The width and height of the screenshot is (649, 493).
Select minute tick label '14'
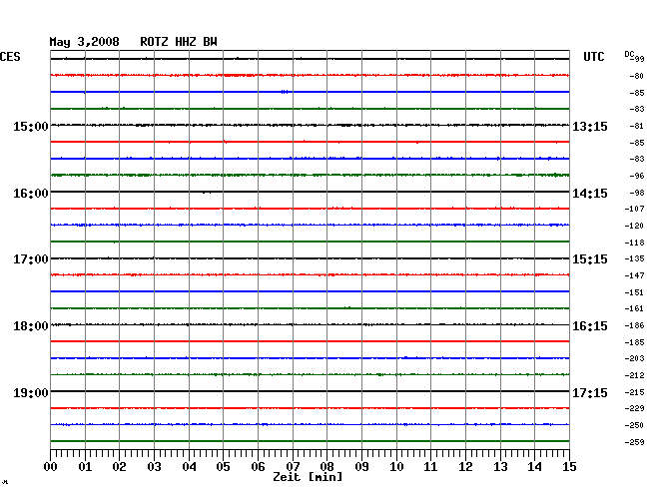click(x=534, y=467)
